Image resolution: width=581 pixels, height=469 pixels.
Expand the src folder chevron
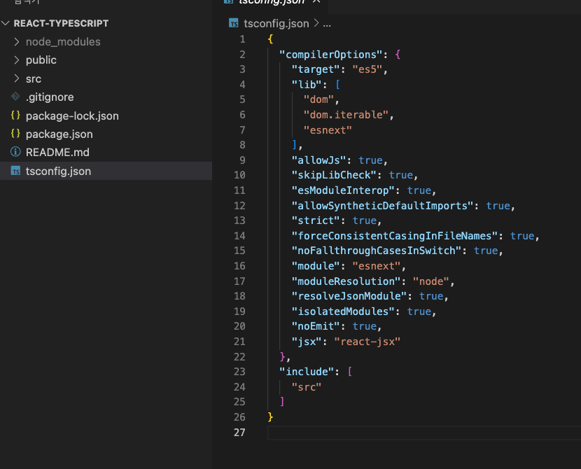point(16,78)
